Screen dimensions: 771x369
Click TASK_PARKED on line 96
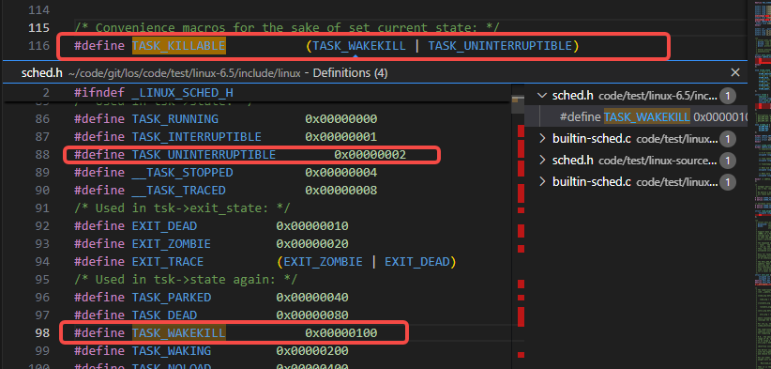point(172,298)
